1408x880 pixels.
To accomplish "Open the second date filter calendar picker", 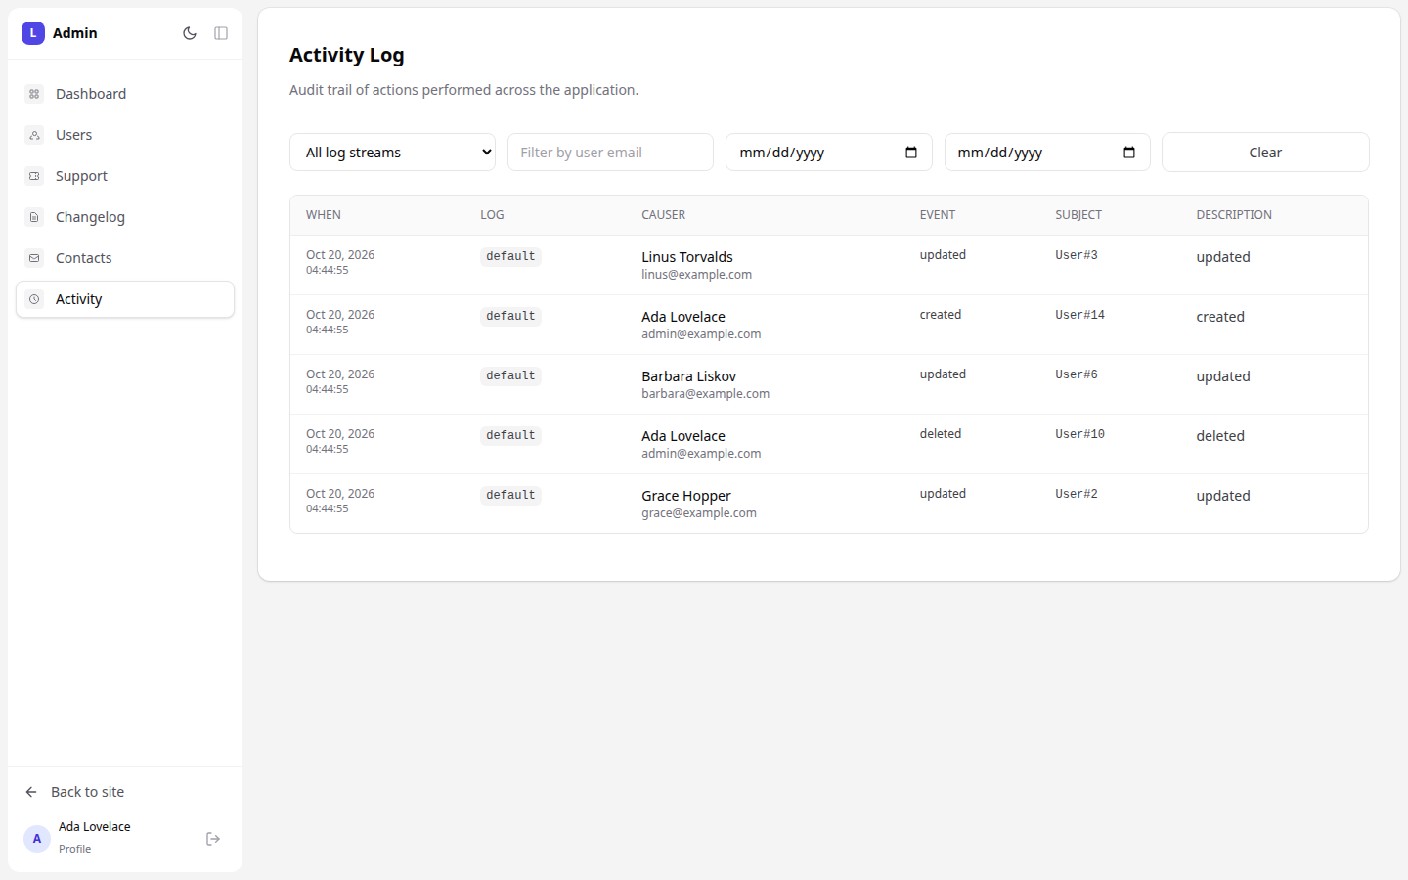I will pos(1129,153).
